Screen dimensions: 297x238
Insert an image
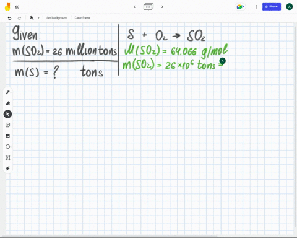point(7,136)
